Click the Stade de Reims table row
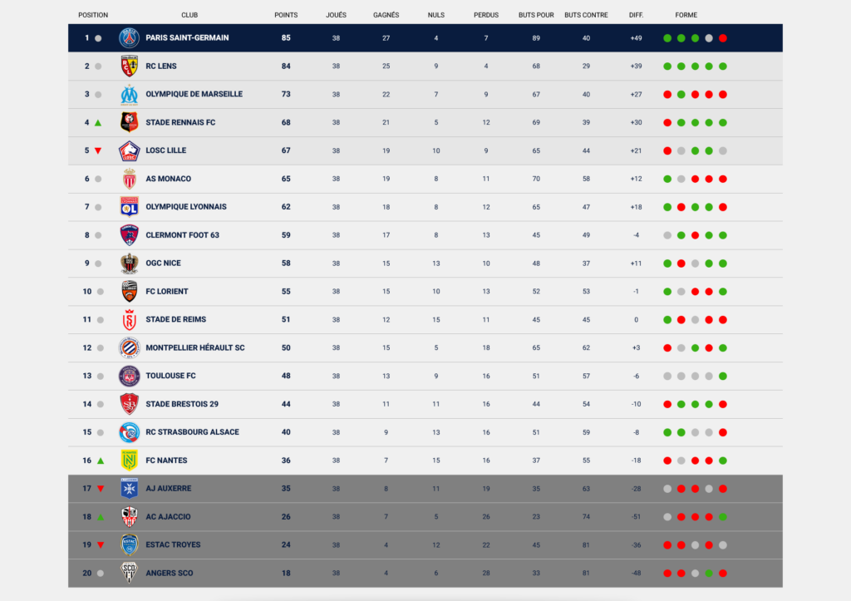 point(425,320)
